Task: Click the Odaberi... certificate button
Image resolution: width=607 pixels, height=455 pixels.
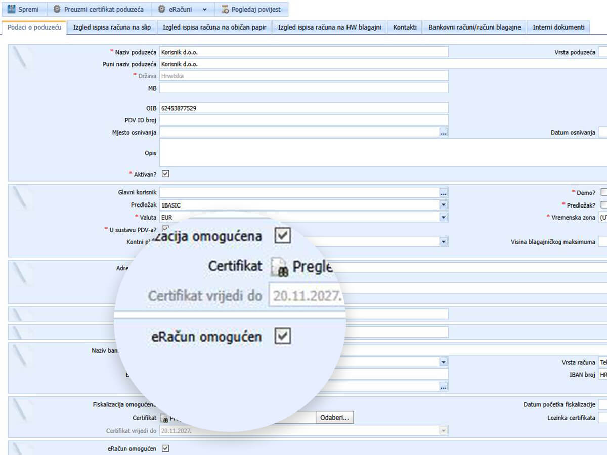Action: click(x=334, y=418)
